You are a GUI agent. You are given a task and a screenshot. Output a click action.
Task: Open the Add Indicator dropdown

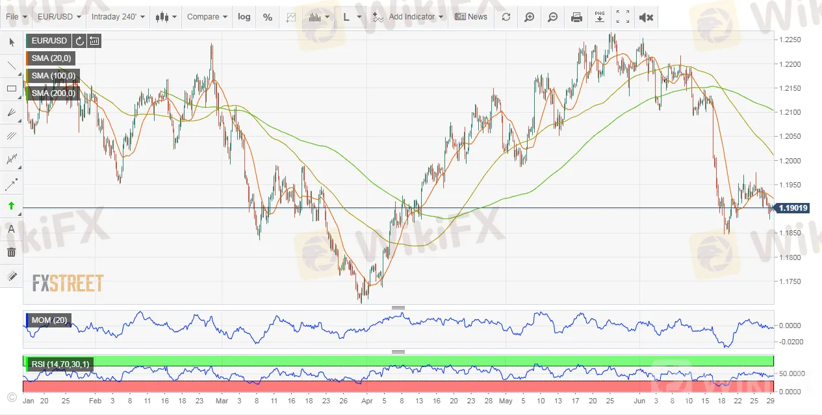pos(408,17)
